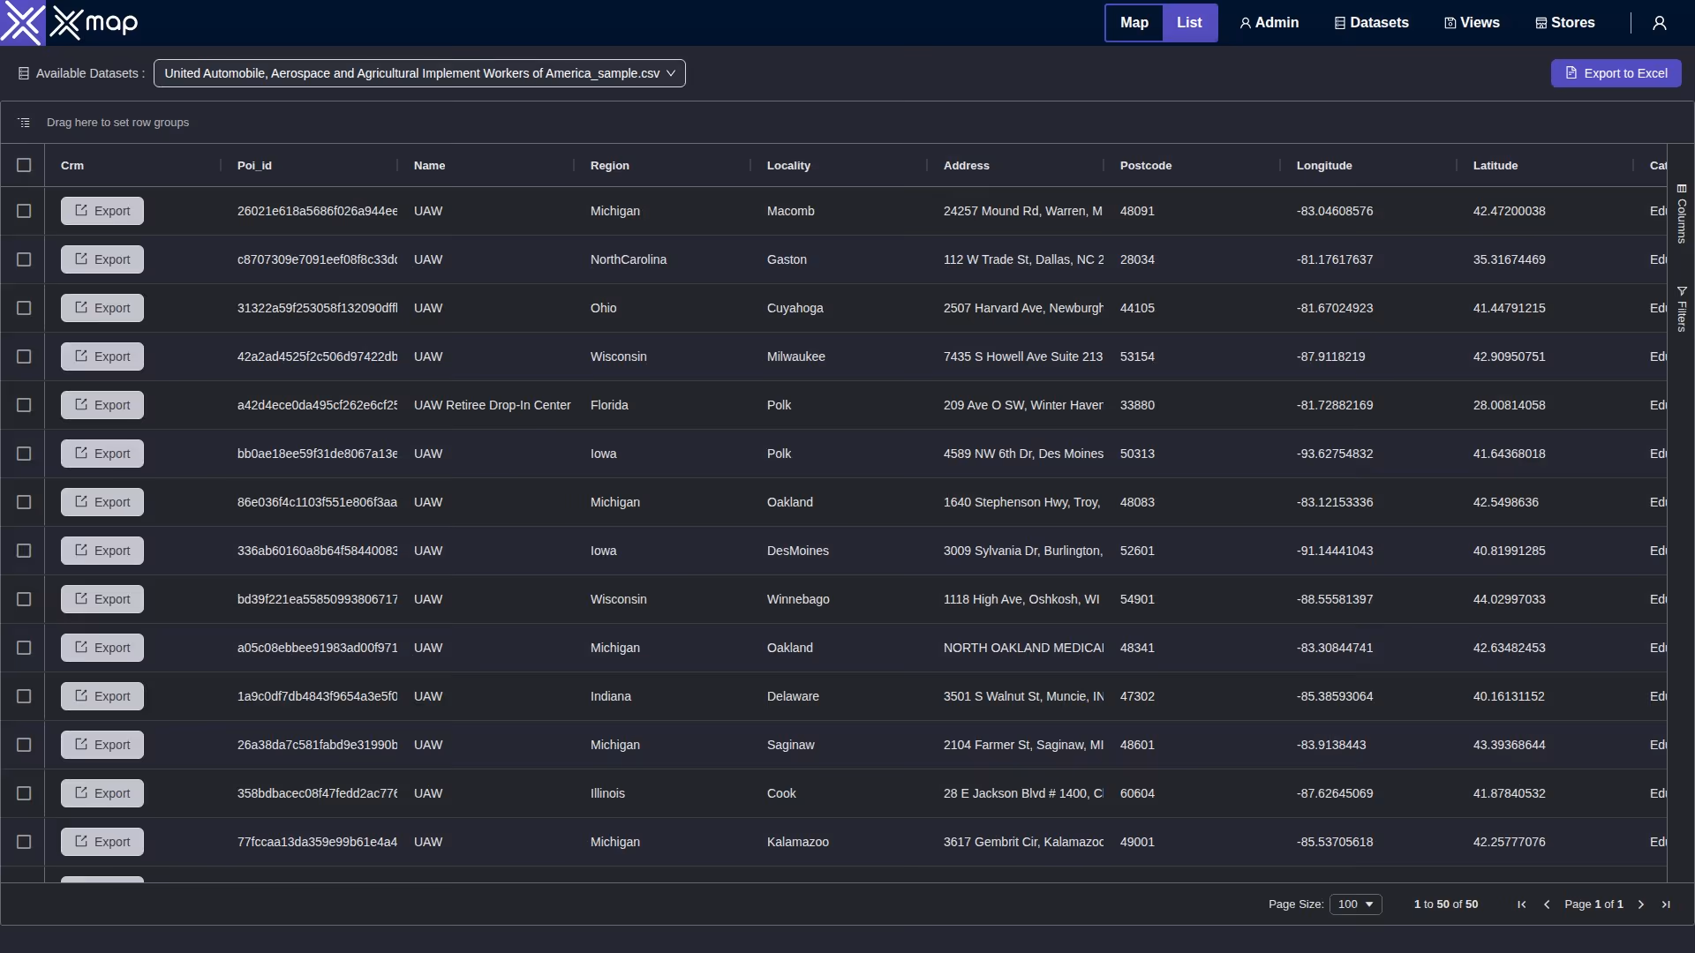The image size is (1695, 953).
Task: Export the Macomb, Michigan row to CRM
Action: click(102, 211)
